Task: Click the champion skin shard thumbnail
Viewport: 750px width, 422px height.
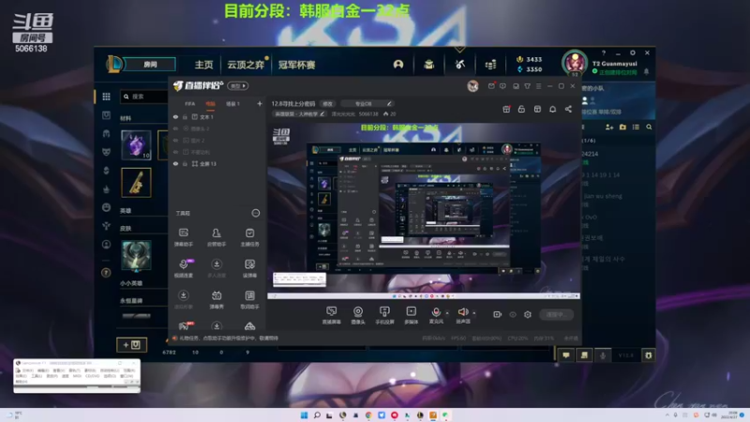Action: (136, 255)
